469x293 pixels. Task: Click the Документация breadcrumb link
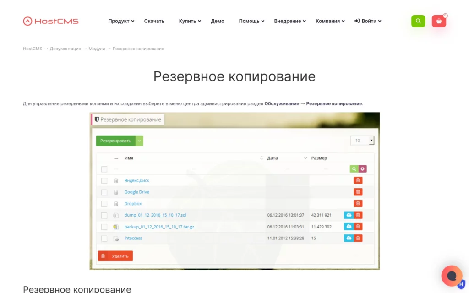(x=65, y=49)
